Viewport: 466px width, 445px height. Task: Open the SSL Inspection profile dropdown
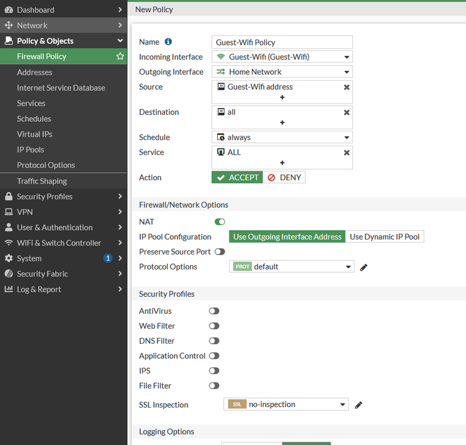click(x=286, y=405)
